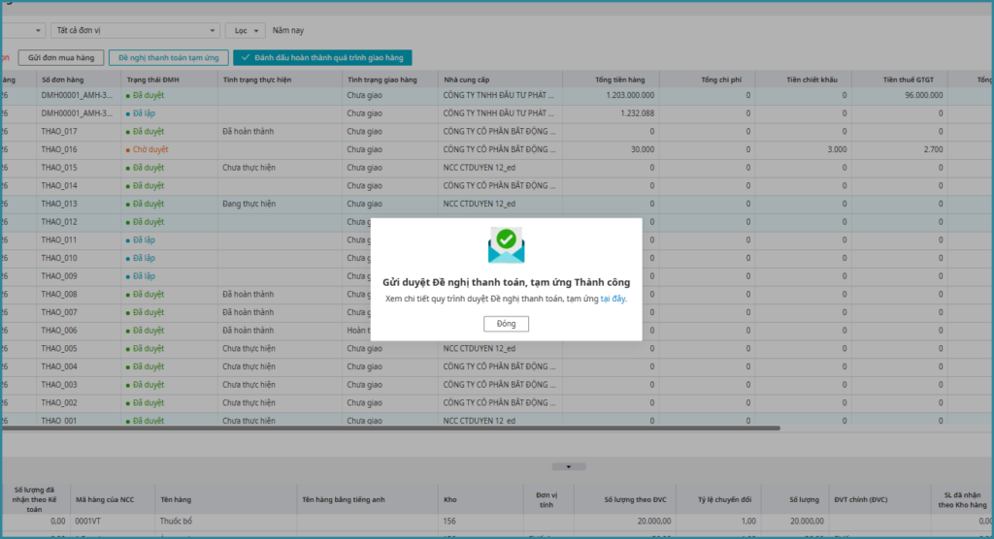
Task: Select order row THAO_013
Action: pos(497,204)
